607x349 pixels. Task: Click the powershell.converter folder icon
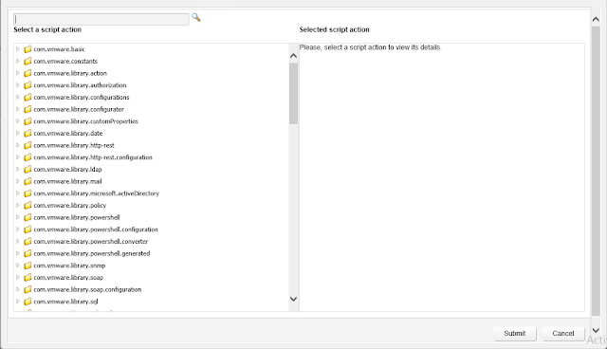click(28, 241)
